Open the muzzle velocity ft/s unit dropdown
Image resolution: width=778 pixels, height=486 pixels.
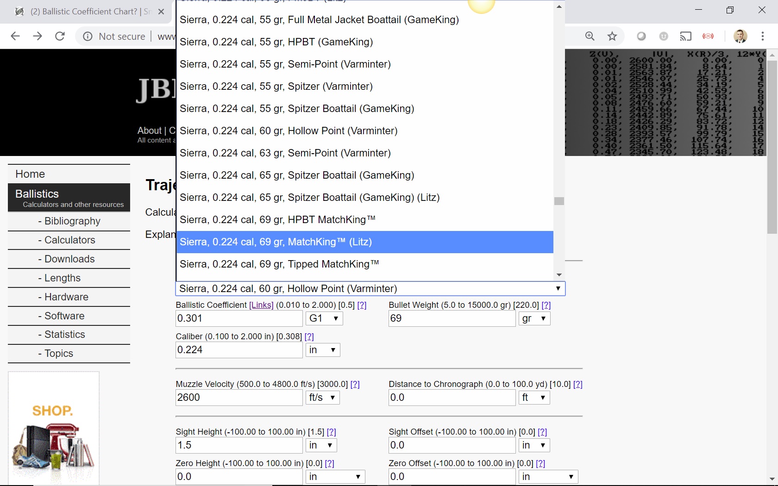point(322,398)
